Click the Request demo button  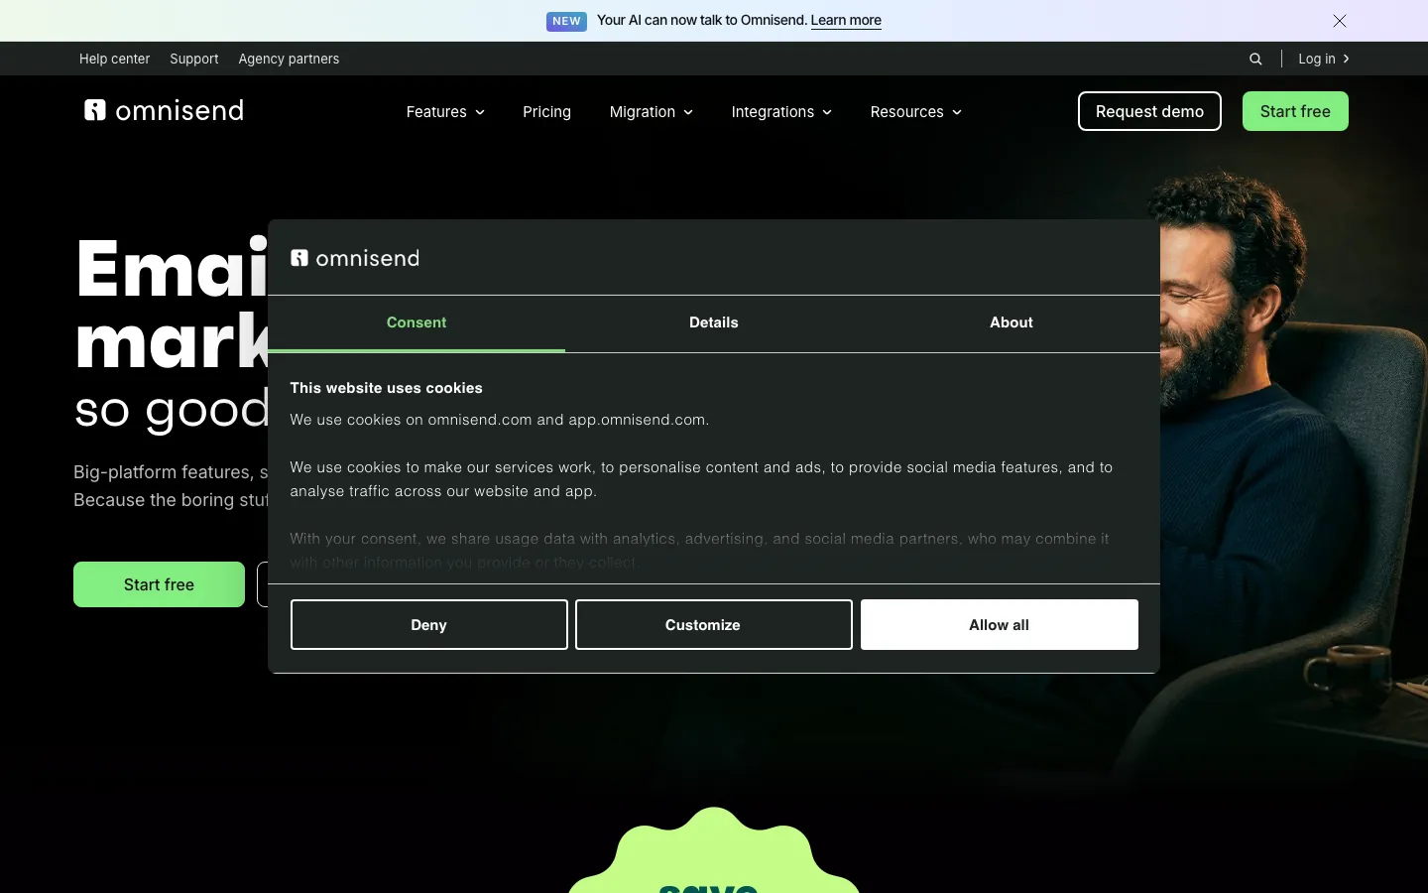[x=1149, y=111]
